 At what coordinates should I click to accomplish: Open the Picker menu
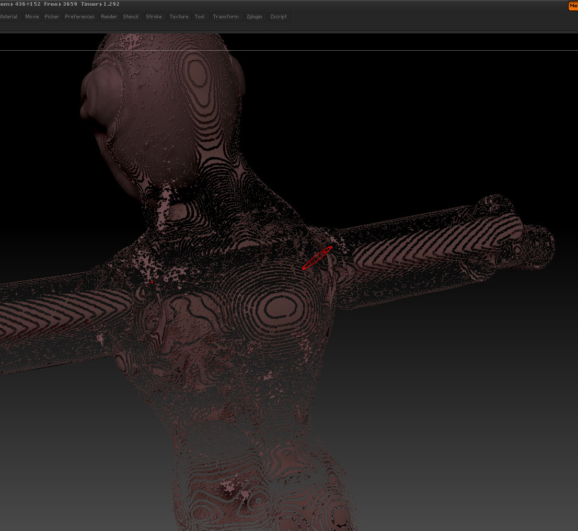[x=51, y=16]
